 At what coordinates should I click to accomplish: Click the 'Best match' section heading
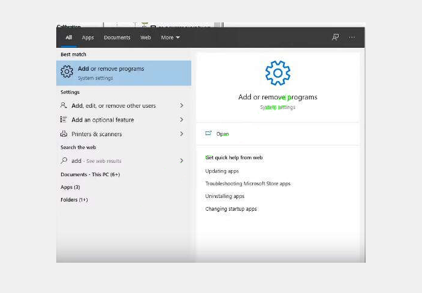(x=73, y=54)
